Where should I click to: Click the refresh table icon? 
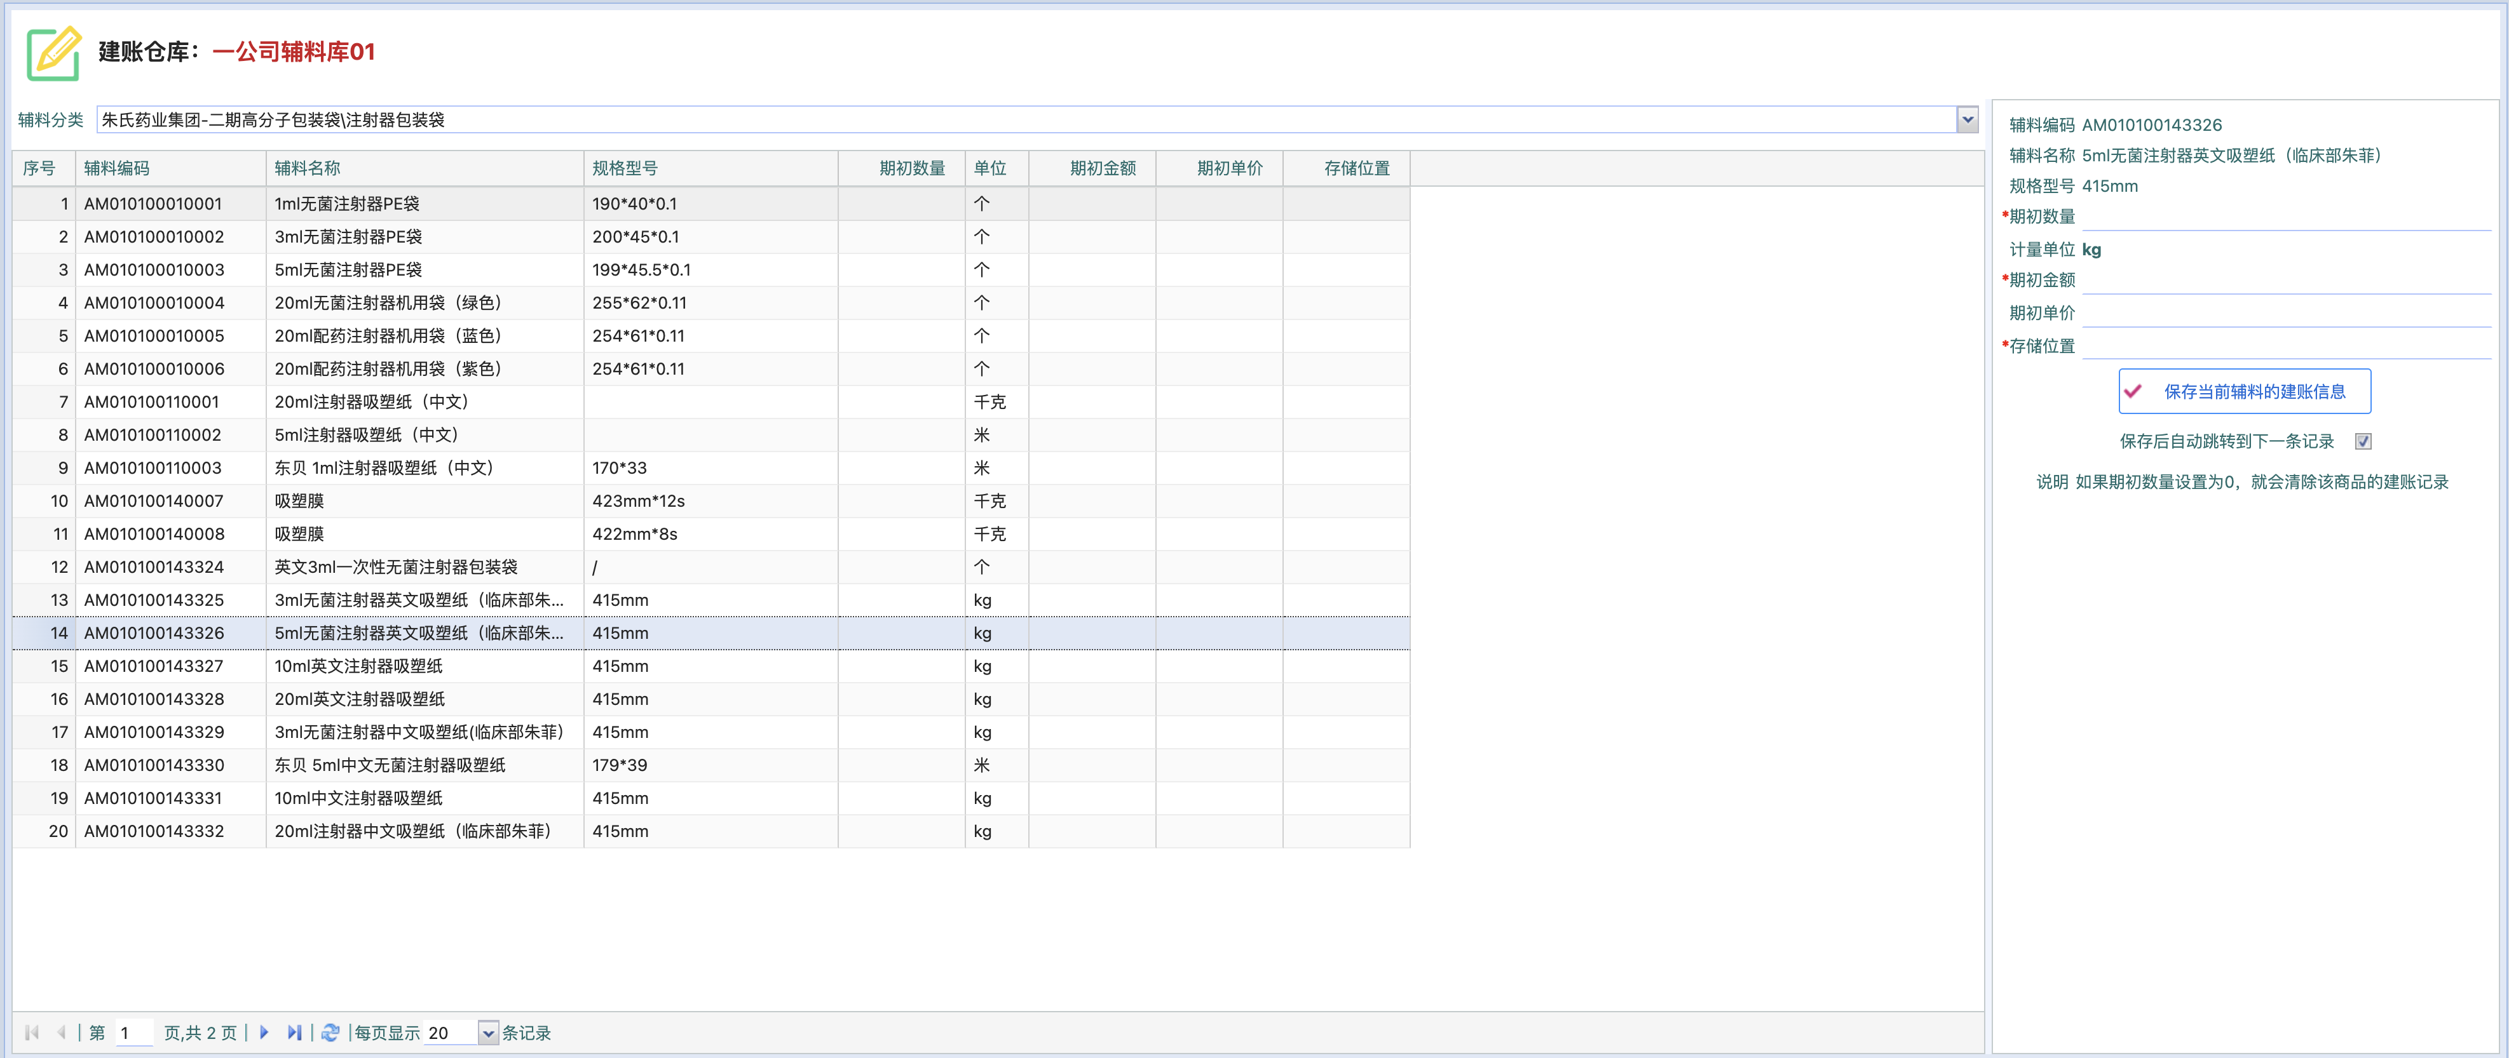tap(331, 1033)
